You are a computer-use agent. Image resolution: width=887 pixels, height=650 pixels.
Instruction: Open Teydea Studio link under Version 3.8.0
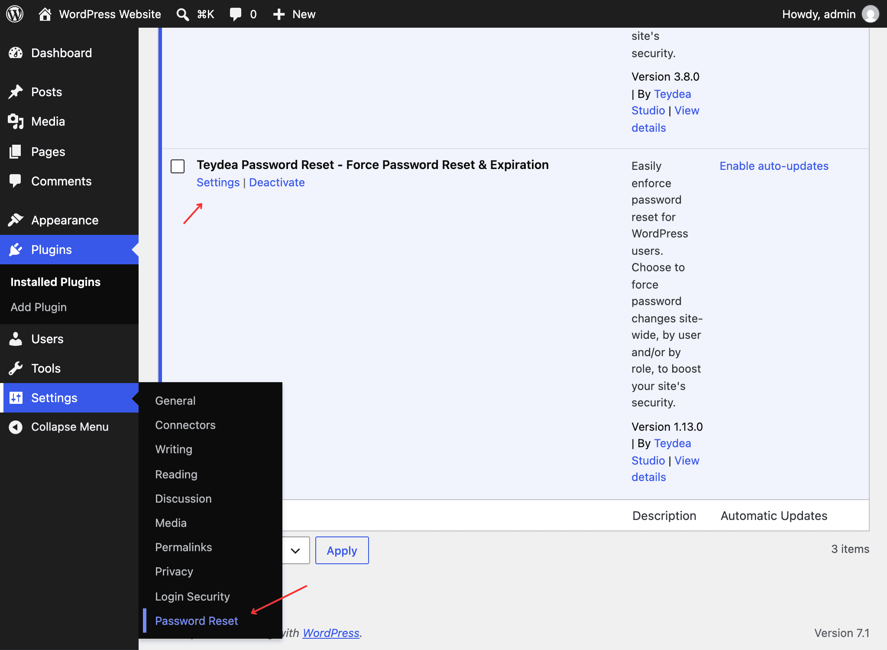click(x=661, y=102)
